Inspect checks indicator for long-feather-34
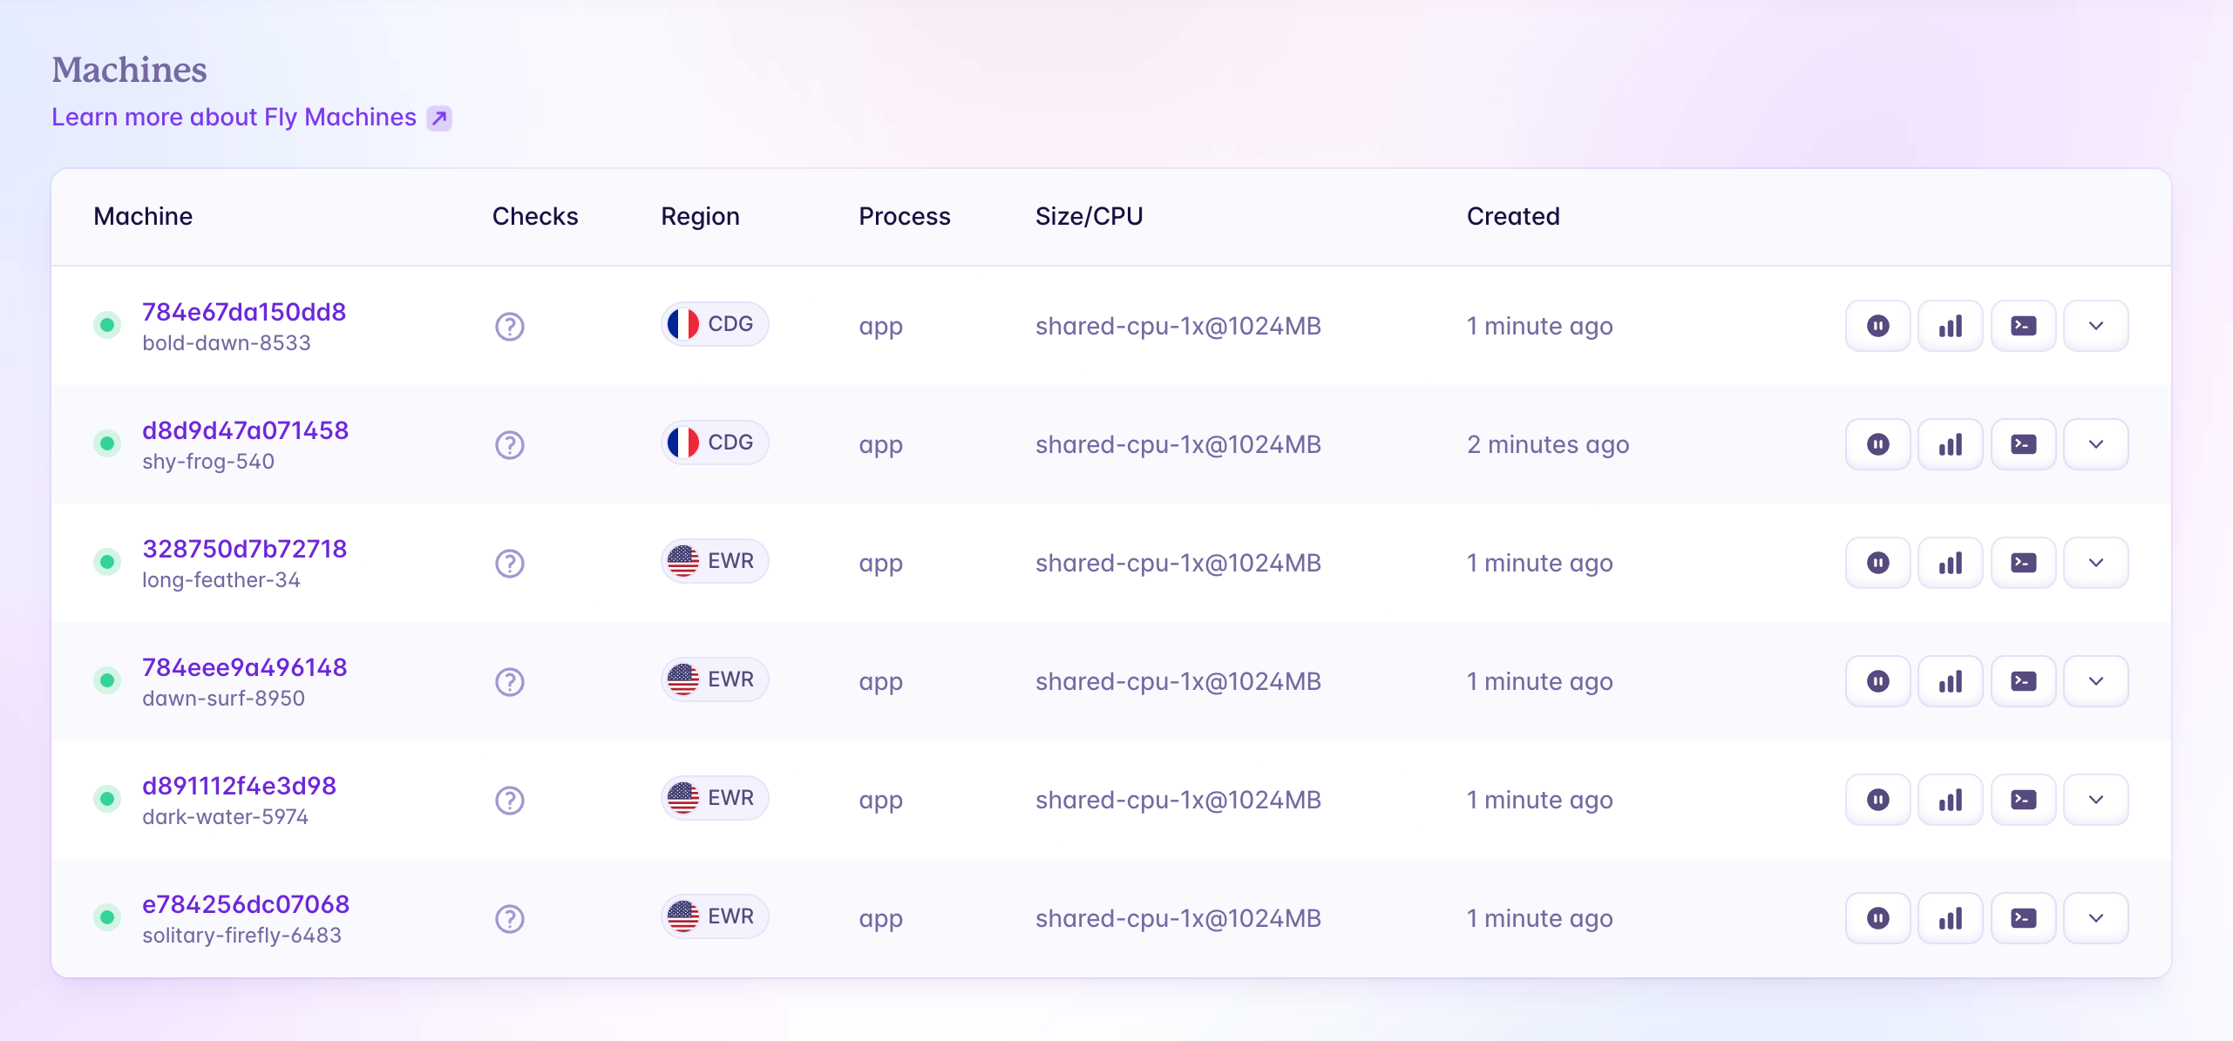 [509, 564]
